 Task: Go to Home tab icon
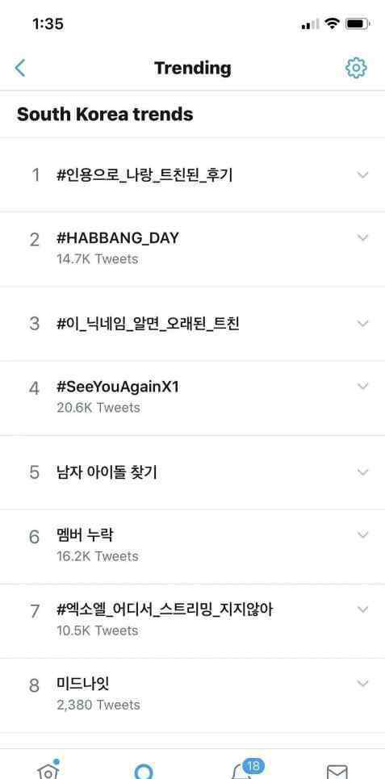pyautogui.click(x=48, y=769)
